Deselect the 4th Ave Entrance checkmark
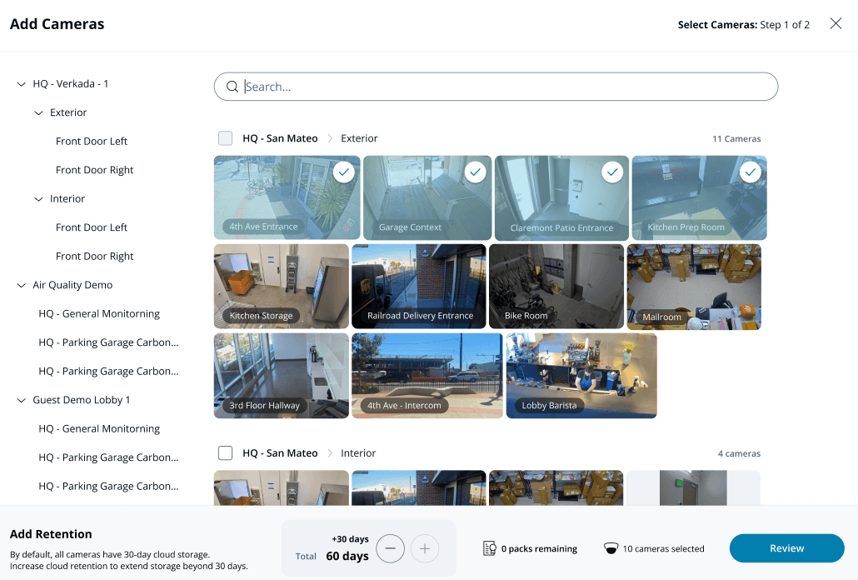The height and width of the screenshot is (580, 858). click(x=343, y=172)
